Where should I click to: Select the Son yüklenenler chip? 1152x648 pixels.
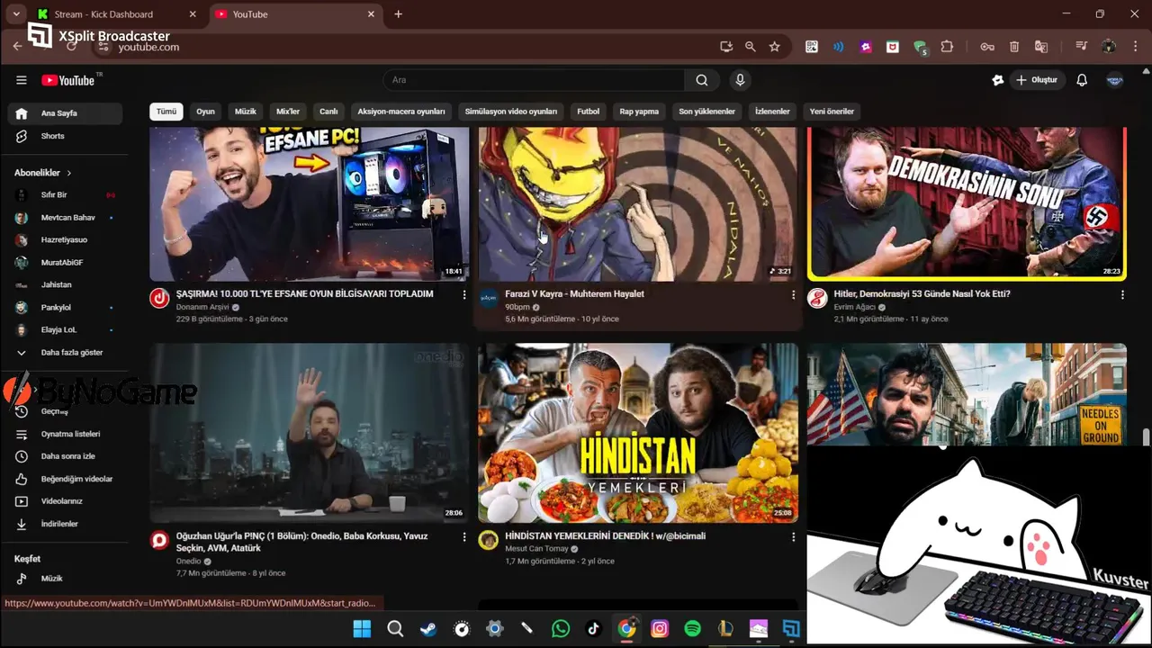707,112
